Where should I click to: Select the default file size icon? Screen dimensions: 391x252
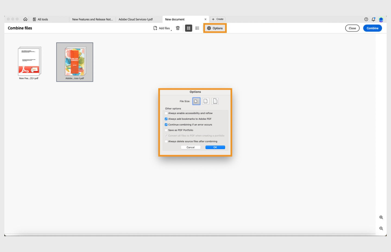tap(206, 101)
